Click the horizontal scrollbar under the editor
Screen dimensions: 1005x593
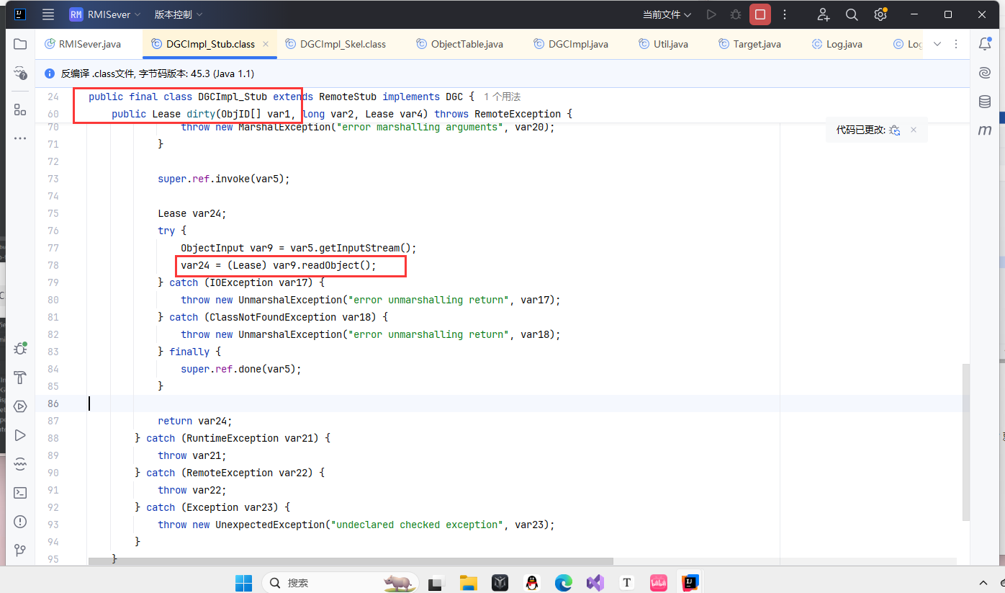click(x=351, y=561)
